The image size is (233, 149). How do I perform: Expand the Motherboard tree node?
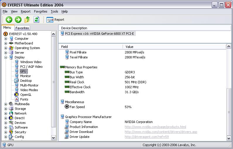click(6, 43)
